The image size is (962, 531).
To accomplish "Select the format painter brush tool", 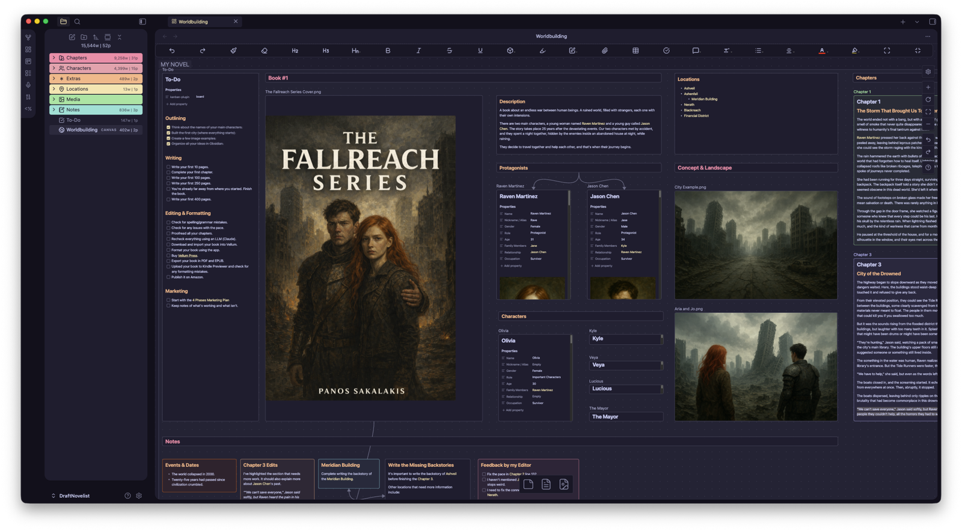I will tap(233, 50).
